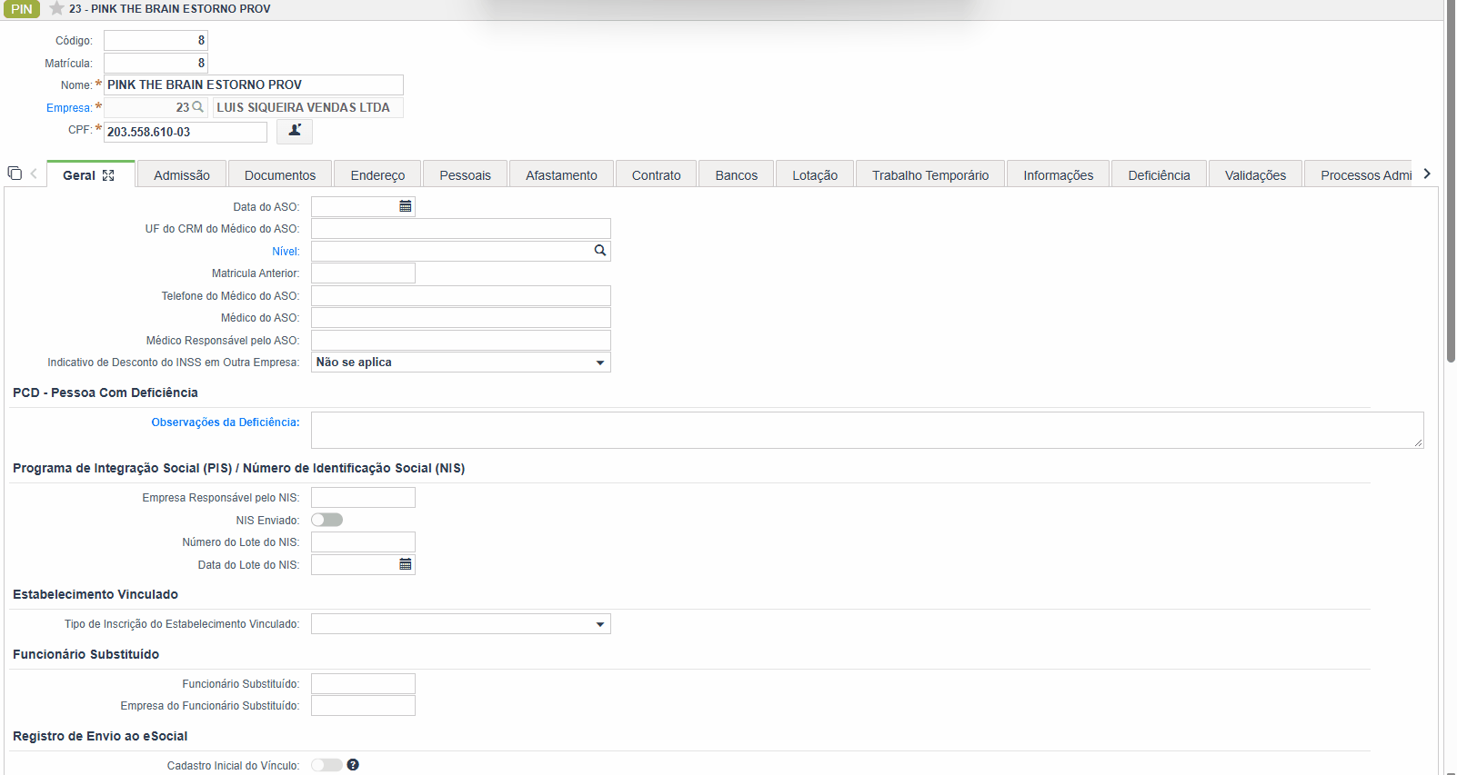1457x775 pixels.
Task: Open Empresa lookup magnifier icon
Action: click(x=198, y=107)
